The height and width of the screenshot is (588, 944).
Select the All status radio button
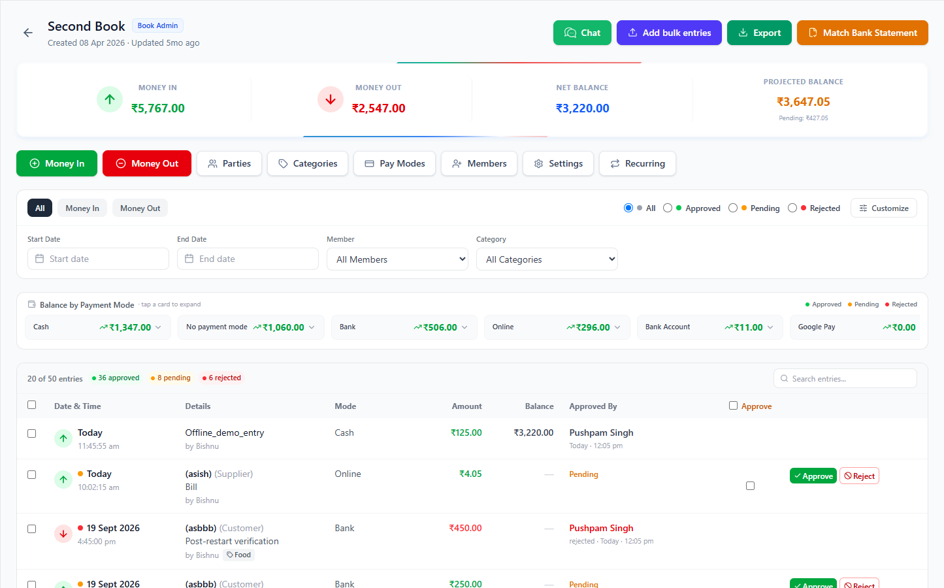coord(628,208)
